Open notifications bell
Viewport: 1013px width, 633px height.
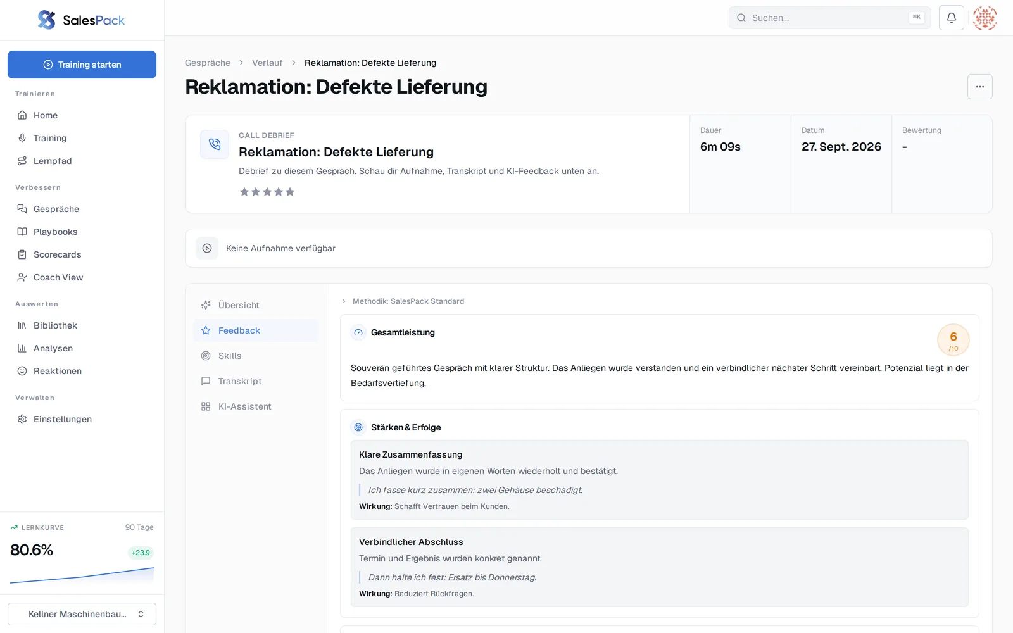pos(952,18)
